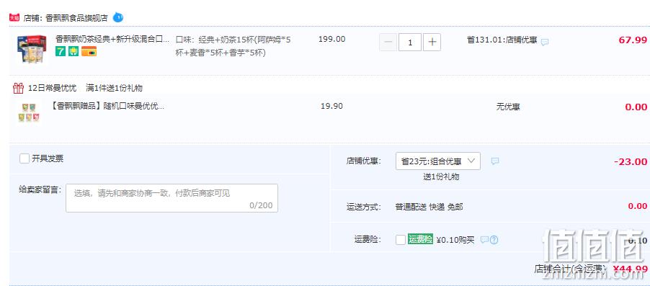
Task: Expand the 省23元:组合优惠 dropdown
Action: (438, 161)
